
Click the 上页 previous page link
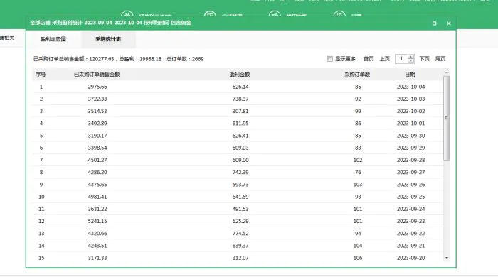click(385, 59)
